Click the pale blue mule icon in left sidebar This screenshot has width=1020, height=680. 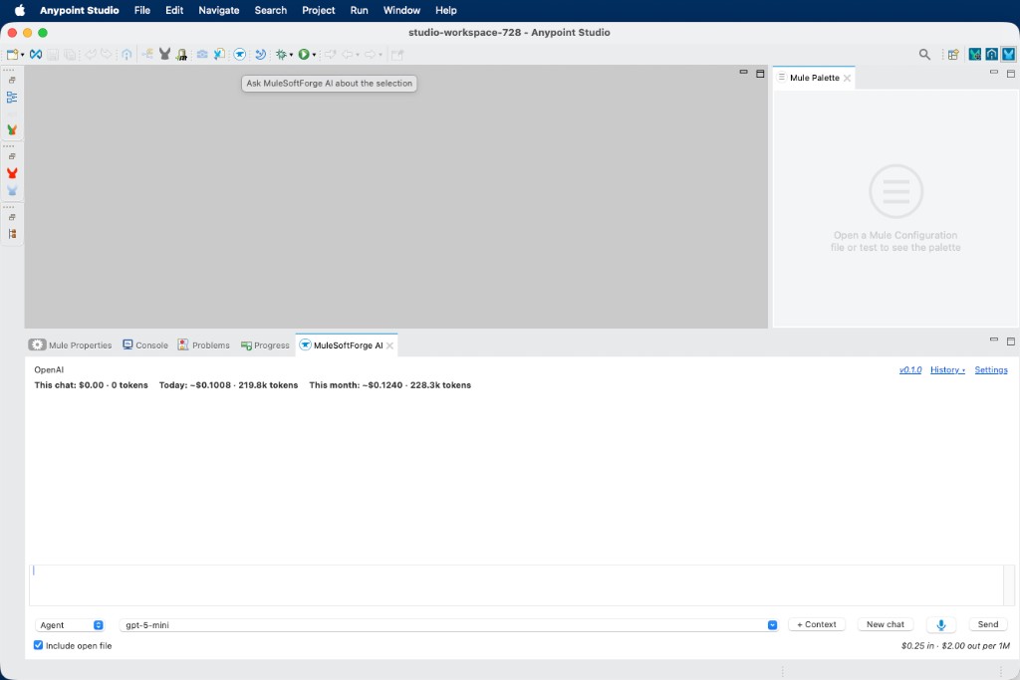[12, 190]
